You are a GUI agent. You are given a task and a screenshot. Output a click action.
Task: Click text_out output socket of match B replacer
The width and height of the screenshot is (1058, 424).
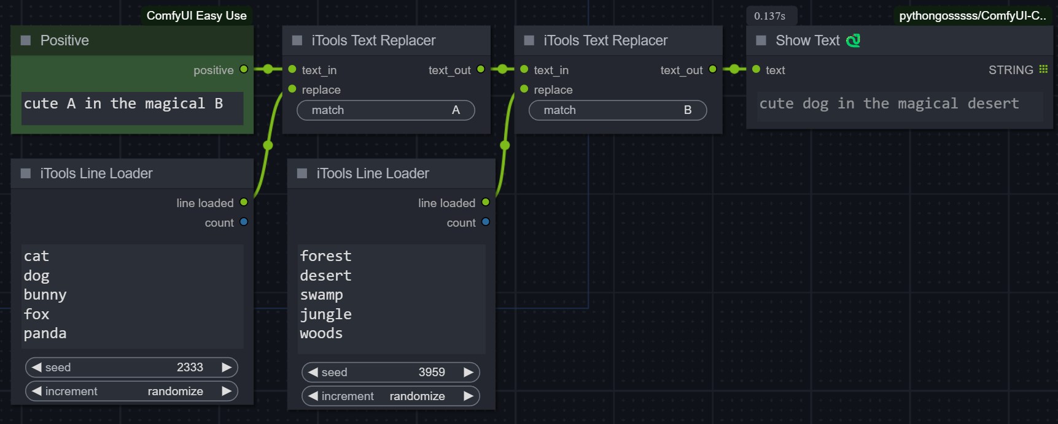(x=713, y=69)
